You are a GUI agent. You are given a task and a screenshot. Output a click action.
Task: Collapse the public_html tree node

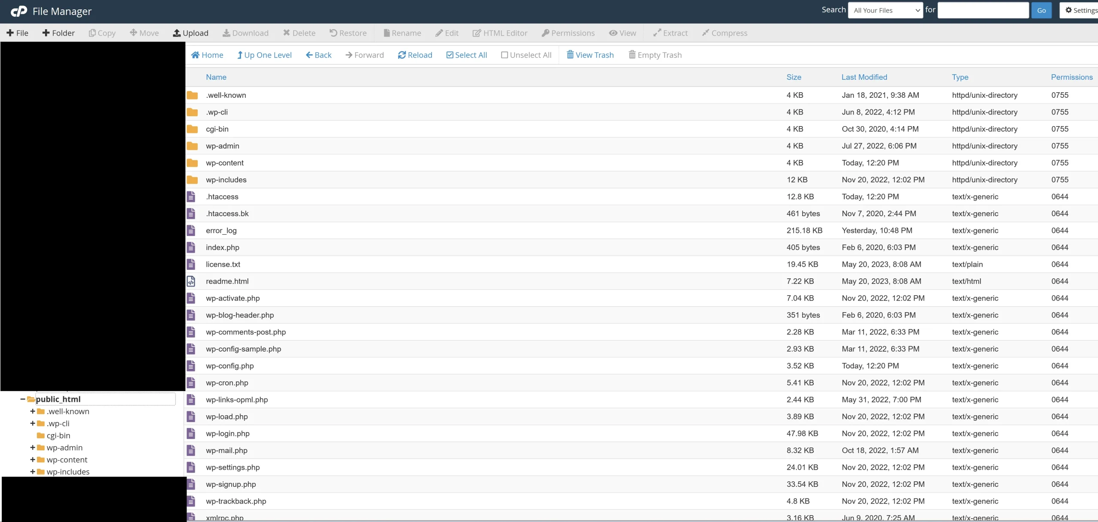click(23, 399)
